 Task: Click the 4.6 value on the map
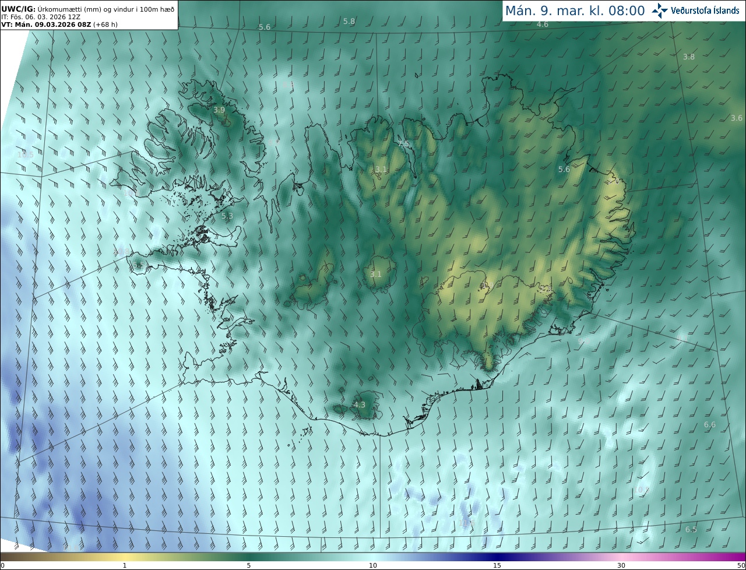[543, 24]
